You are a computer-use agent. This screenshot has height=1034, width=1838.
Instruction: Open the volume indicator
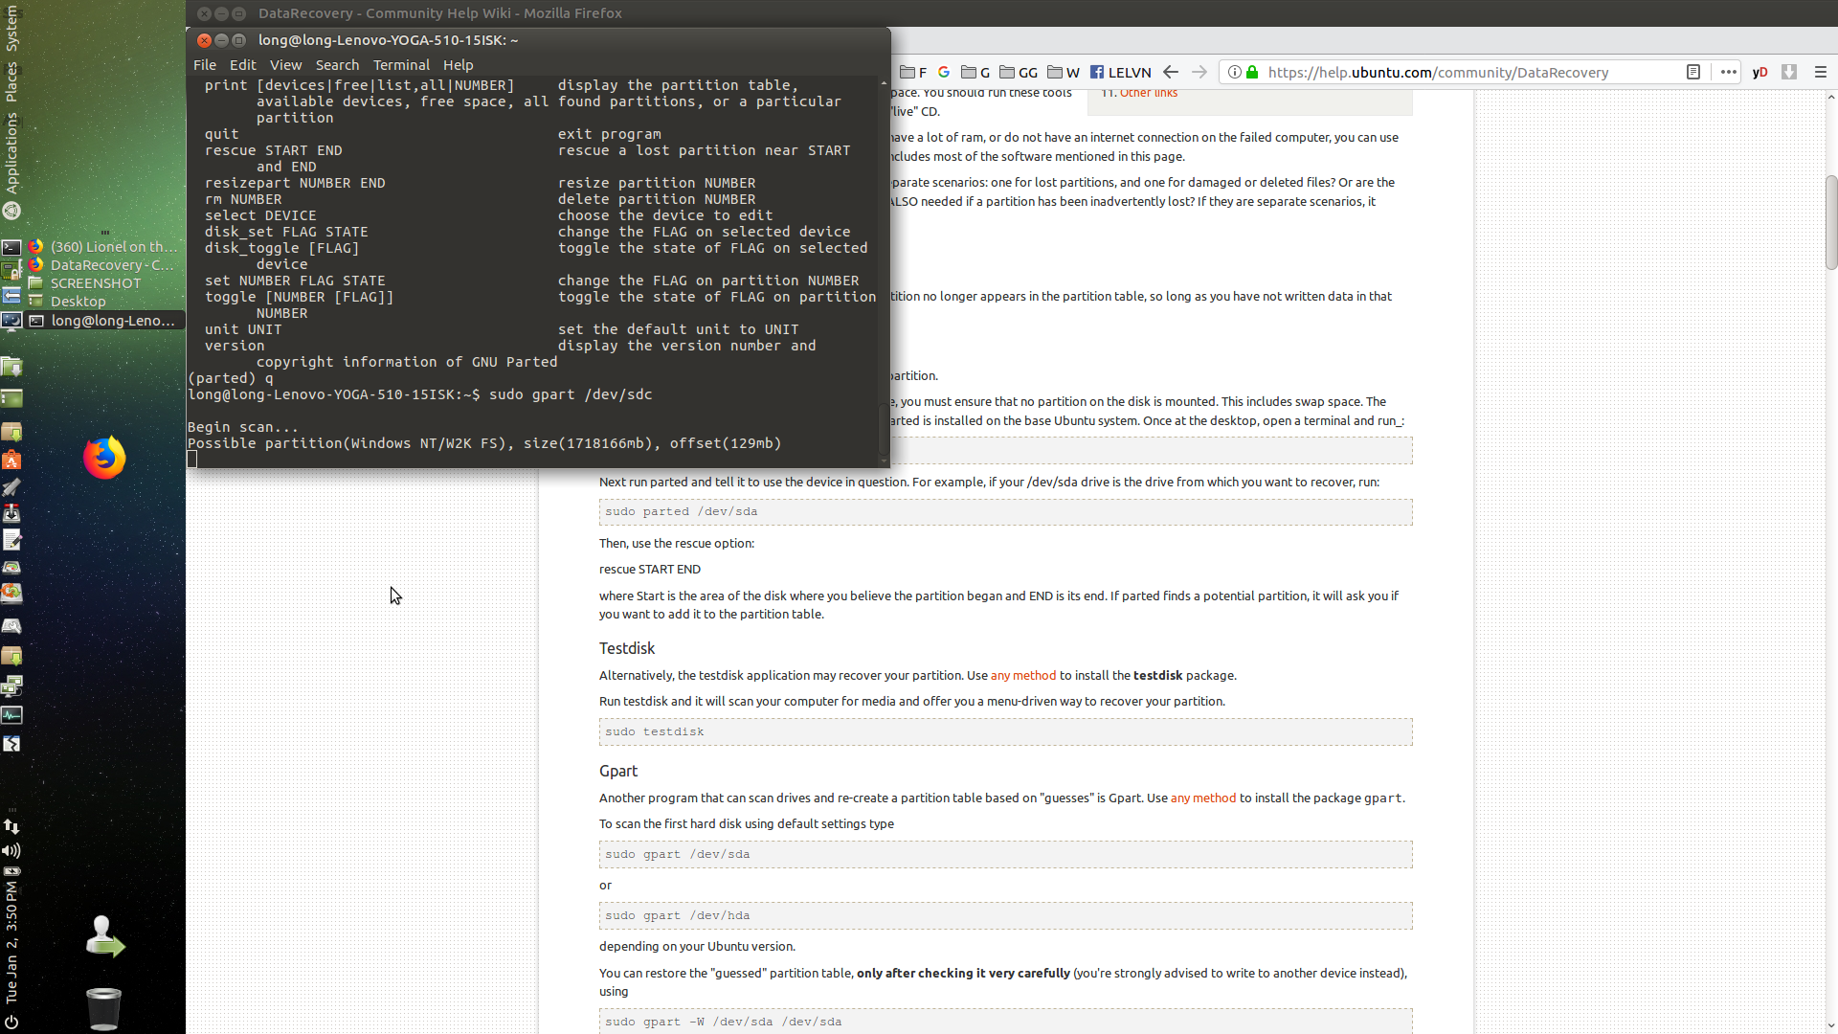point(11,850)
